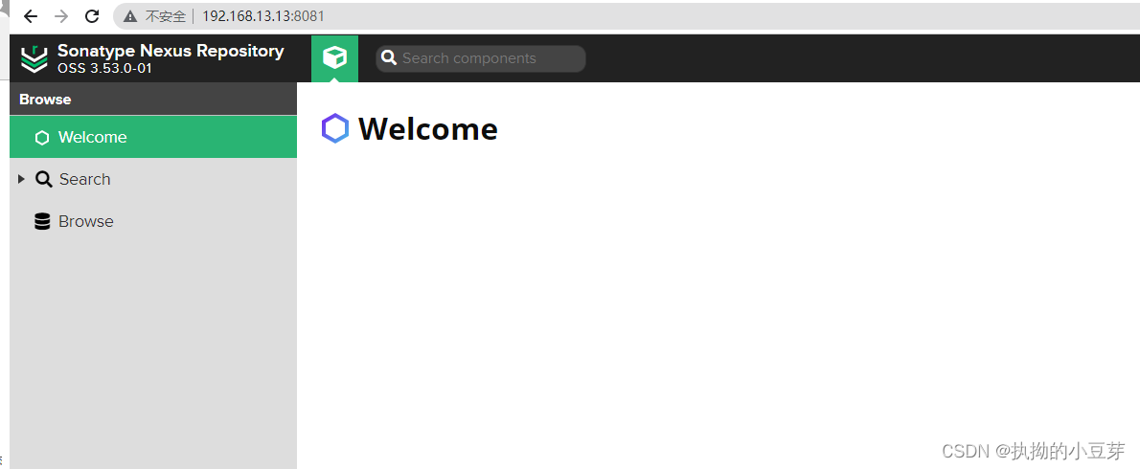Go back using the browser back arrow

(x=31, y=16)
